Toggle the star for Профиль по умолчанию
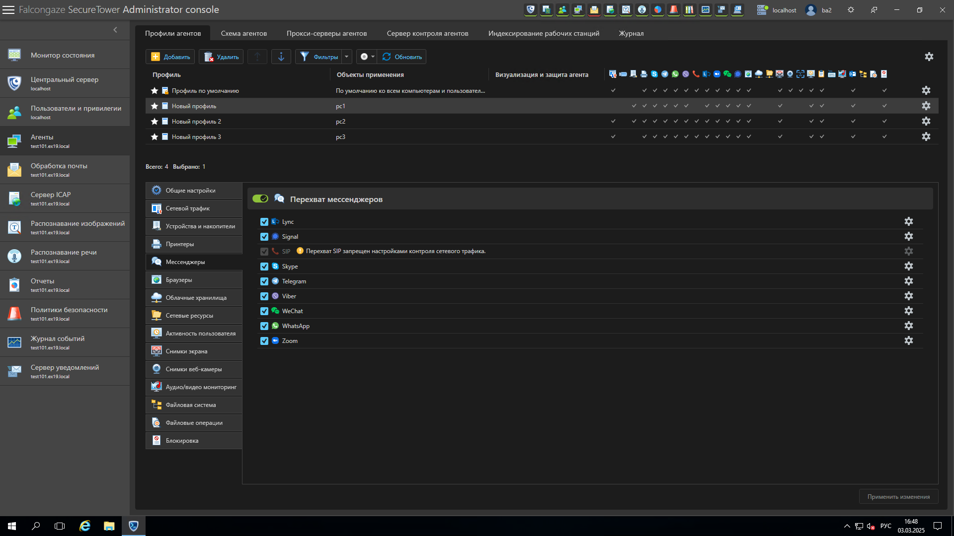This screenshot has height=536, width=954. tap(155, 90)
